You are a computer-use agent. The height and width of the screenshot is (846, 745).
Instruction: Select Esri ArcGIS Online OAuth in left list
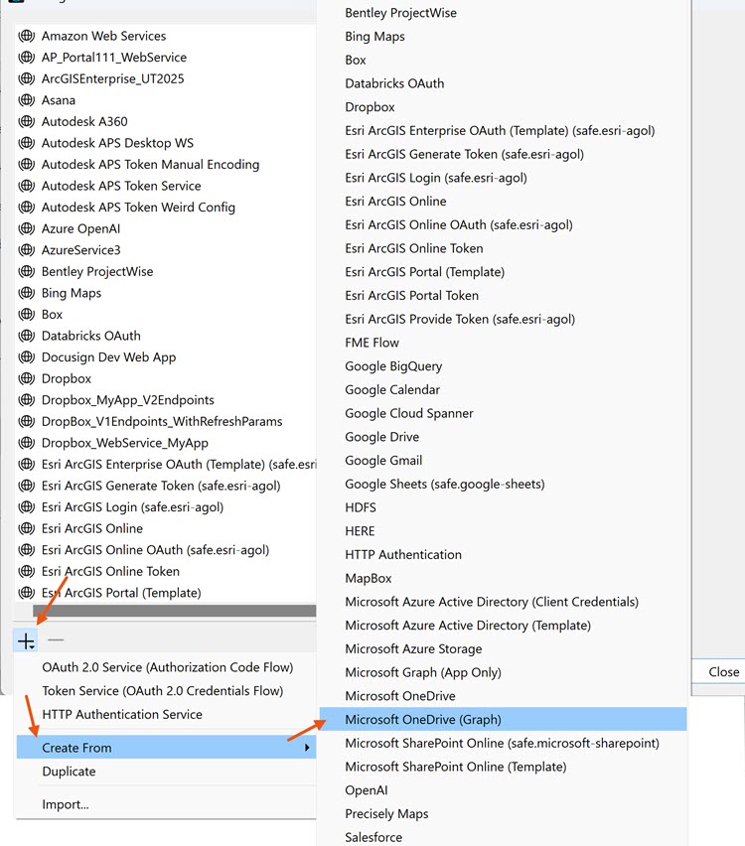[155, 550]
